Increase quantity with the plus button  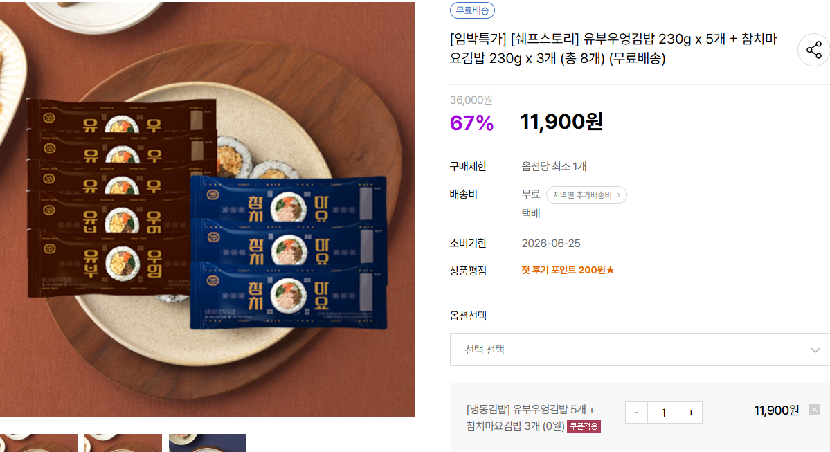pyautogui.click(x=691, y=413)
